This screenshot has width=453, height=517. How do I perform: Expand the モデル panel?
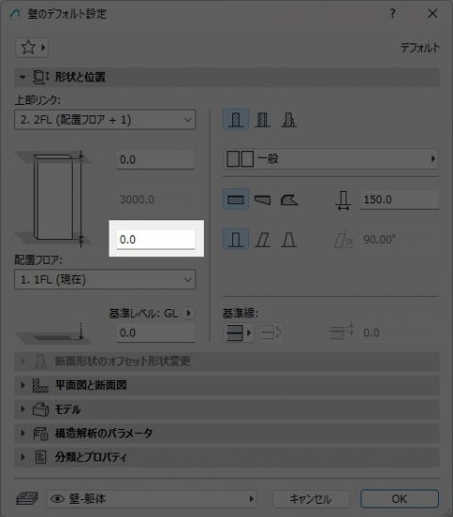tap(226, 409)
